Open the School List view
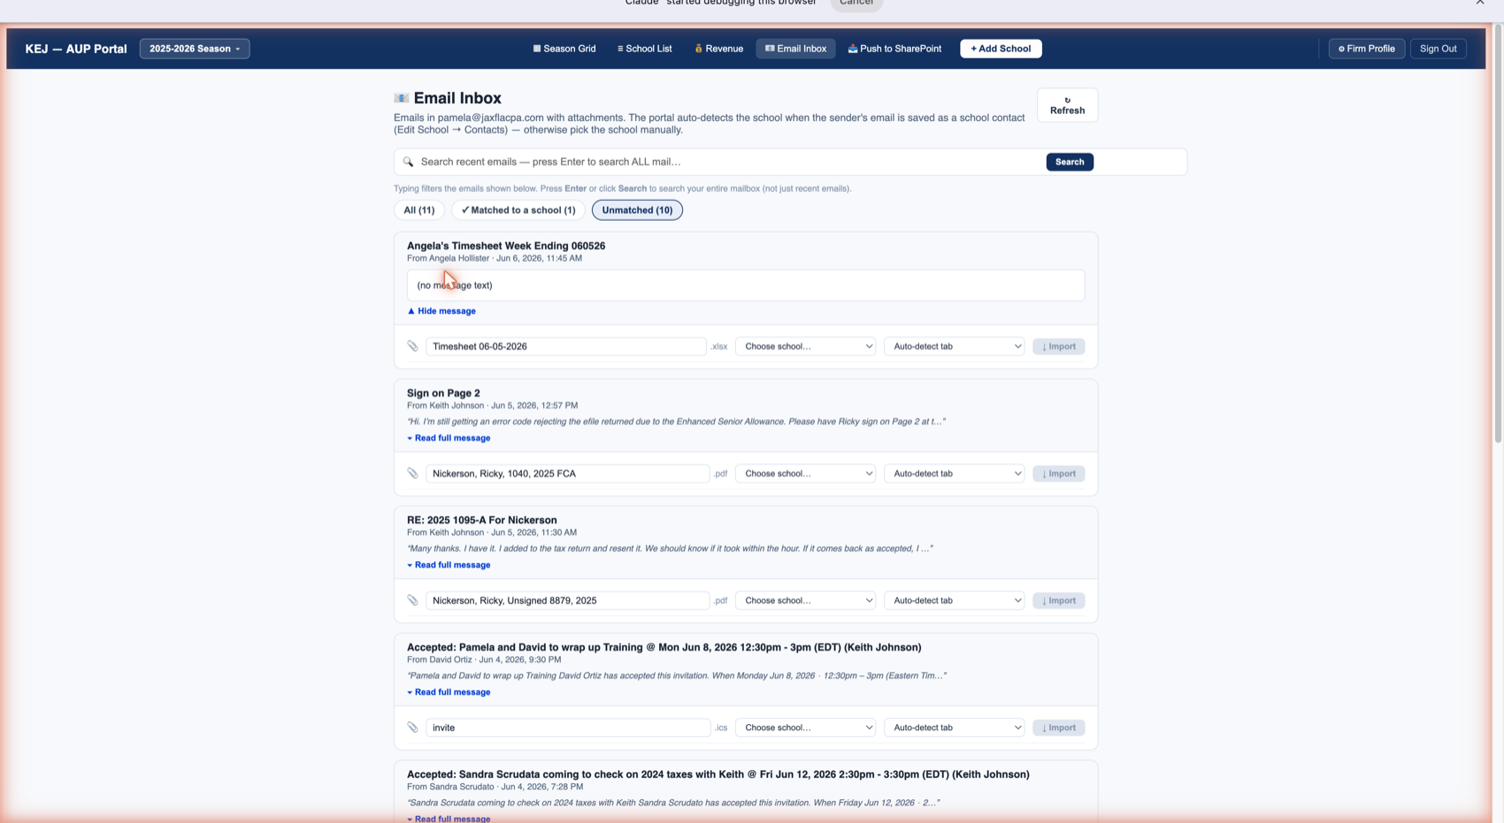The width and height of the screenshot is (1504, 823). (644, 49)
